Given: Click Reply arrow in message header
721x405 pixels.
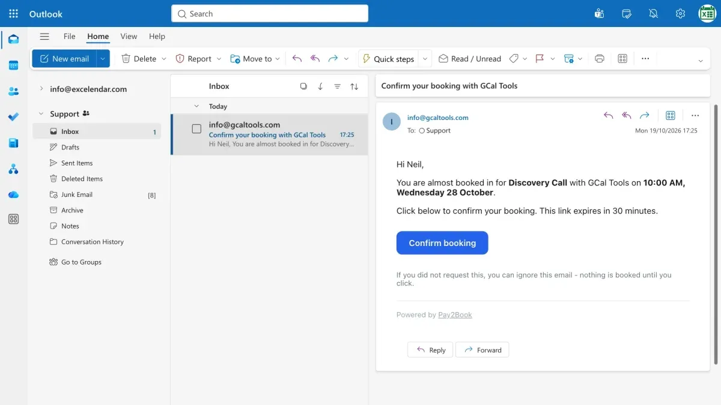Looking at the screenshot, I should tap(608, 115).
